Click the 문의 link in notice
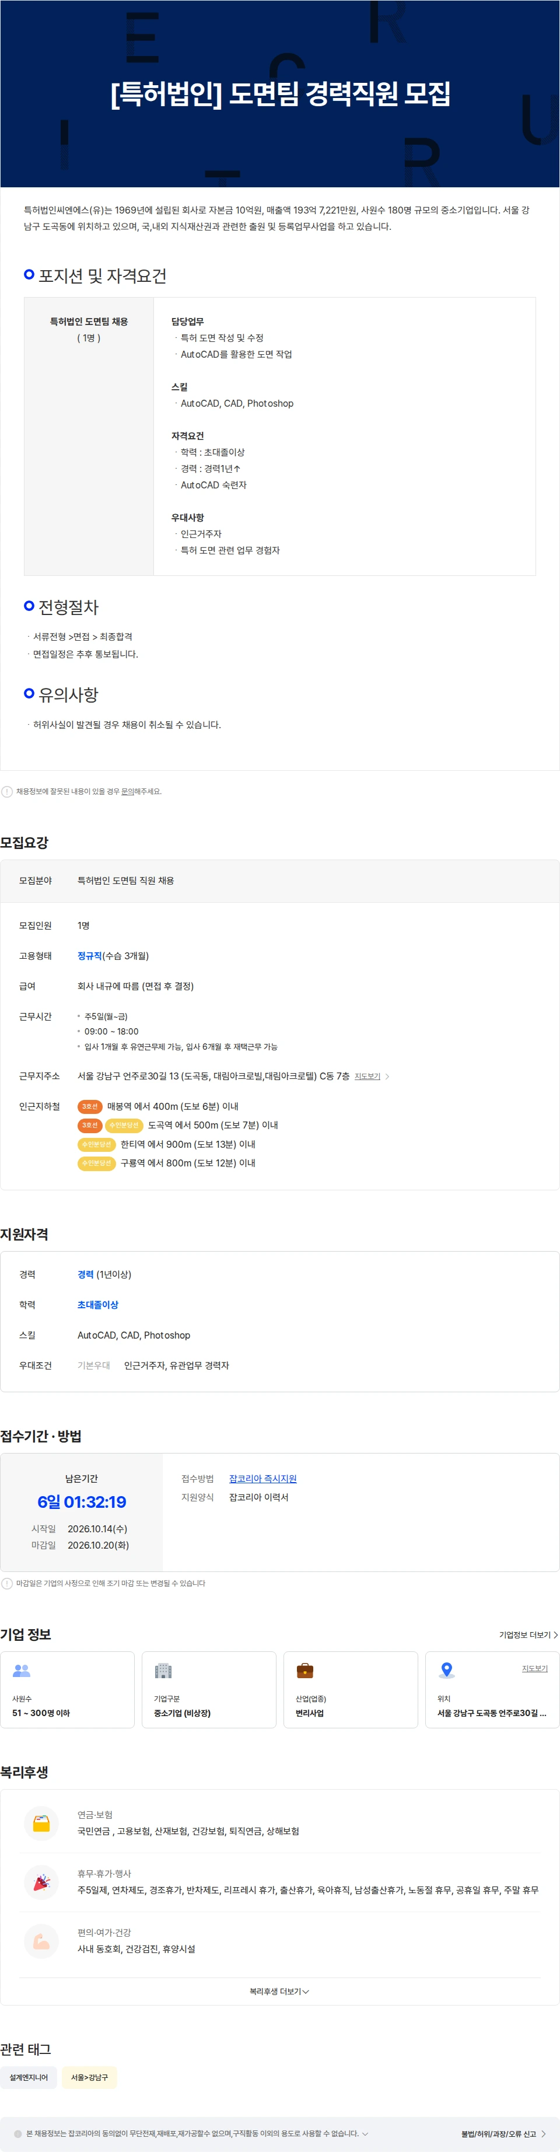The height and width of the screenshot is (2152, 560). [x=128, y=791]
